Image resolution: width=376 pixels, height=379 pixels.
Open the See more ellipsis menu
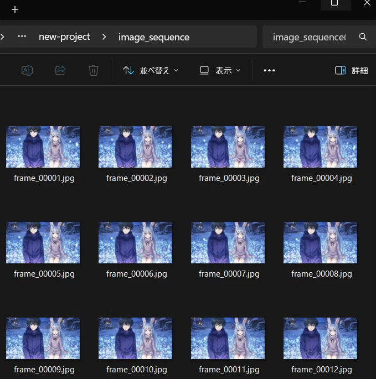click(x=269, y=70)
